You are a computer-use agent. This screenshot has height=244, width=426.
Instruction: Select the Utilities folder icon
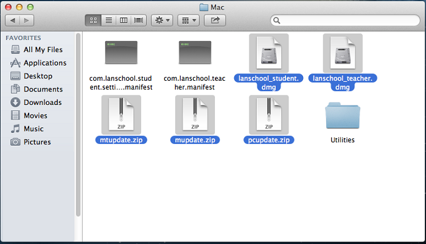pos(343,115)
